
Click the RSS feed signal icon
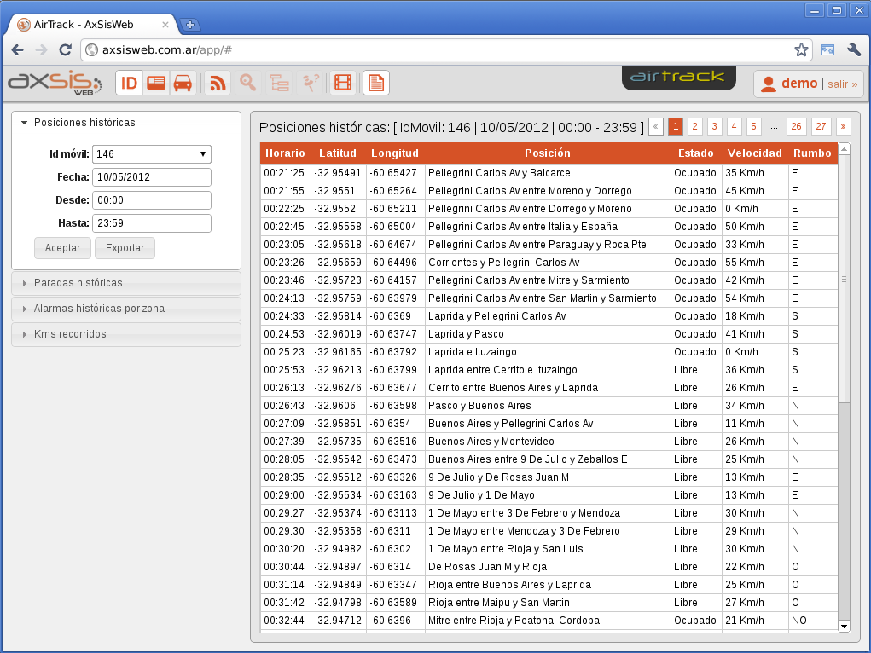[x=218, y=83]
